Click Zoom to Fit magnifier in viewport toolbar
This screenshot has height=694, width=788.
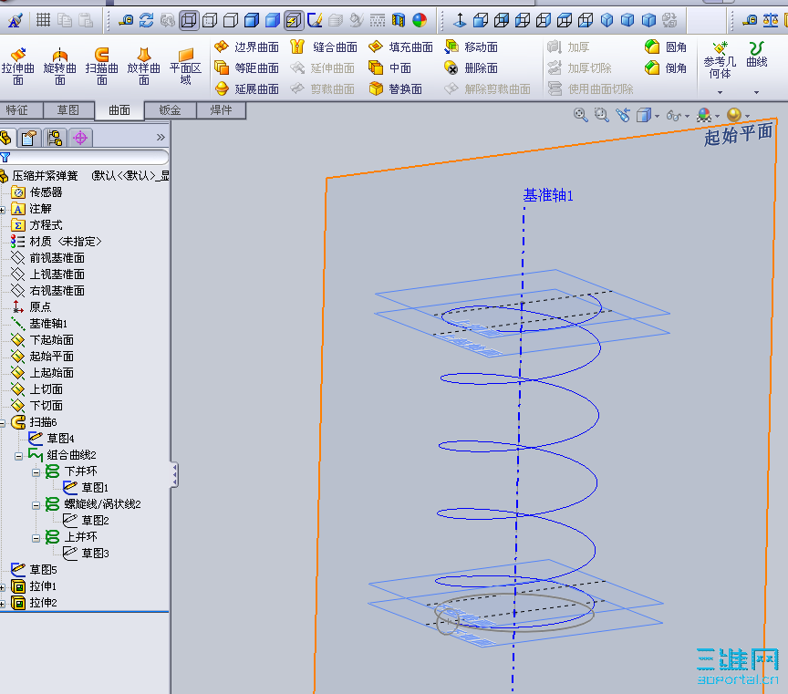click(x=580, y=115)
